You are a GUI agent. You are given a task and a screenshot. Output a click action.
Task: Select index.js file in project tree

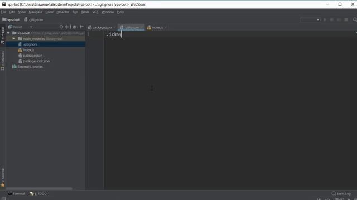pos(46,50)
